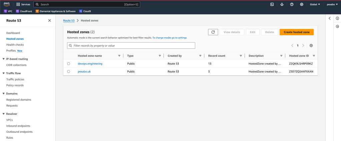
Task: Click the AWS logo home icon
Action: point(7,4)
